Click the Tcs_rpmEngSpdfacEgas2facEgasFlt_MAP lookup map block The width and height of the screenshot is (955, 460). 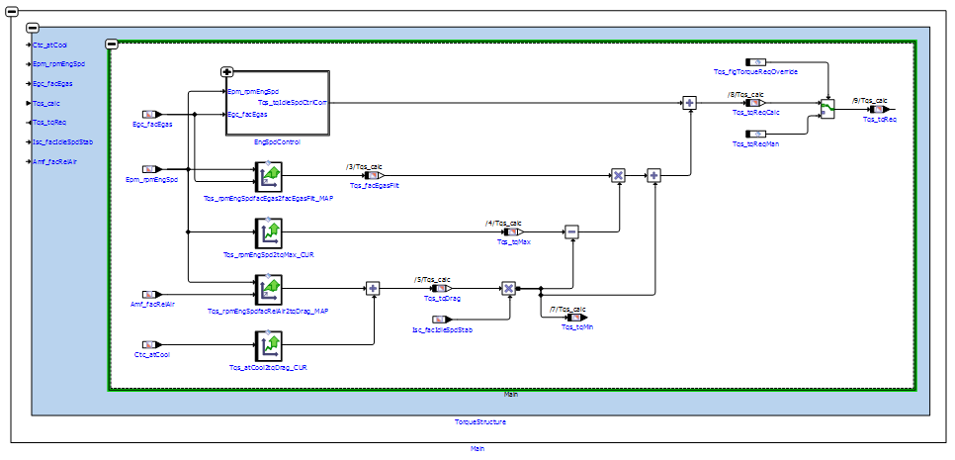pyautogui.click(x=269, y=176)
